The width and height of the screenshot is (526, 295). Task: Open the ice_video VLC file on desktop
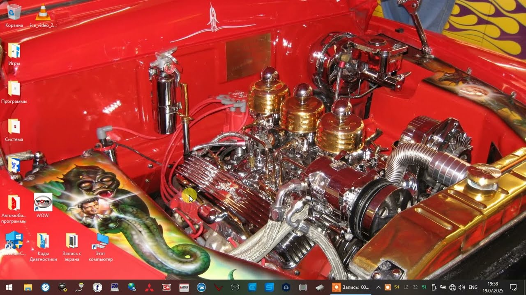click(x=43, y=16)
